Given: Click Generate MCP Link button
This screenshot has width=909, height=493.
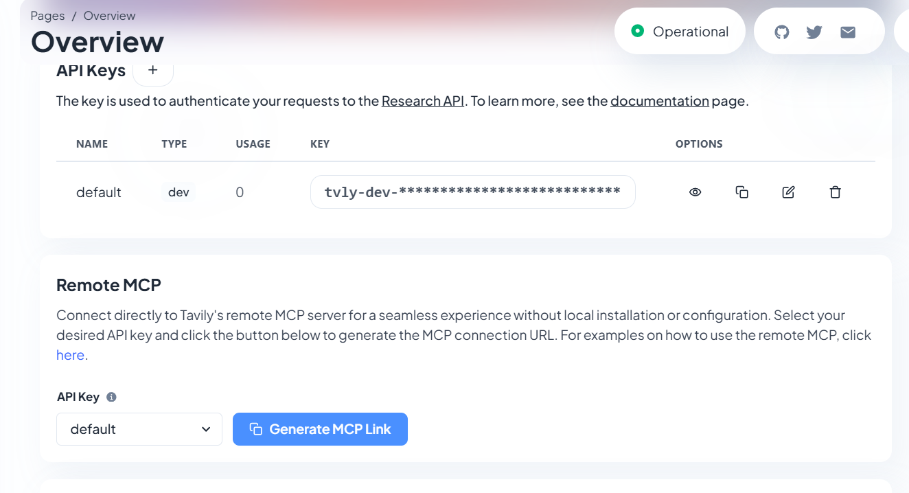Looking at the screenshot, I should coord(320,429).
